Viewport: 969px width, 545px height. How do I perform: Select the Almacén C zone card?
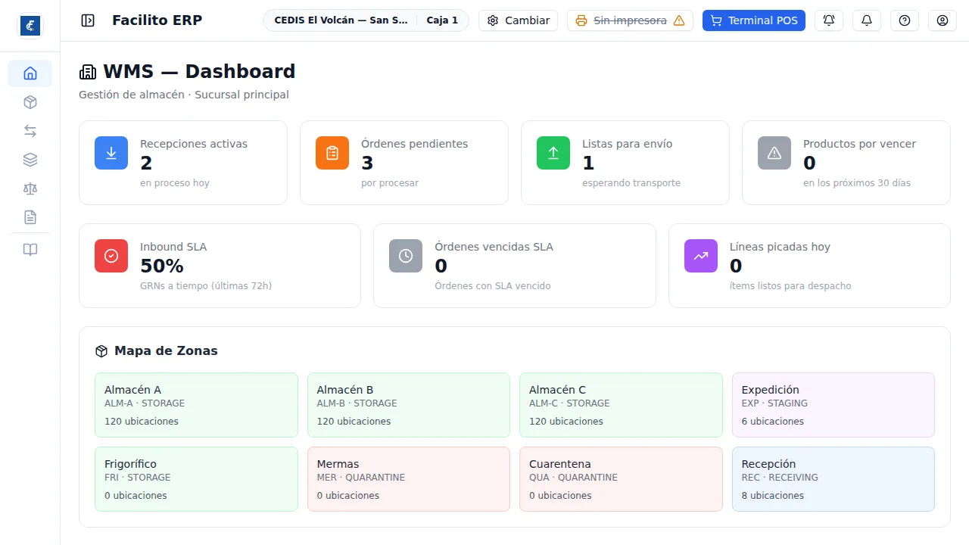[x=621, y=405]
